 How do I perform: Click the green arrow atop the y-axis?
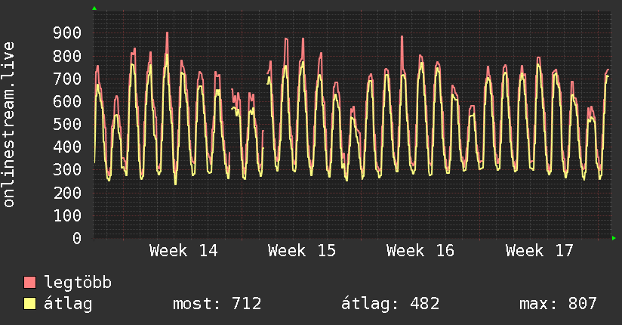click(94, 8)
